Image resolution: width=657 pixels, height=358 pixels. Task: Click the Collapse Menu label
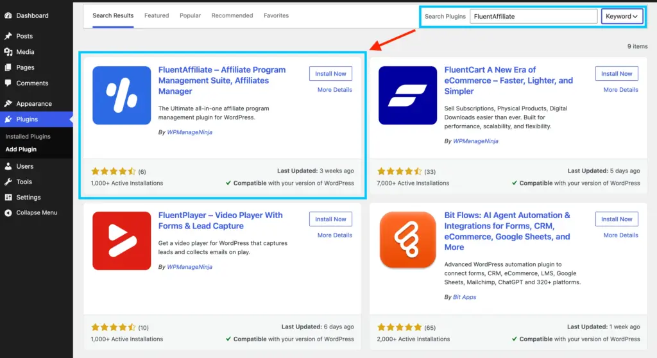37,213
